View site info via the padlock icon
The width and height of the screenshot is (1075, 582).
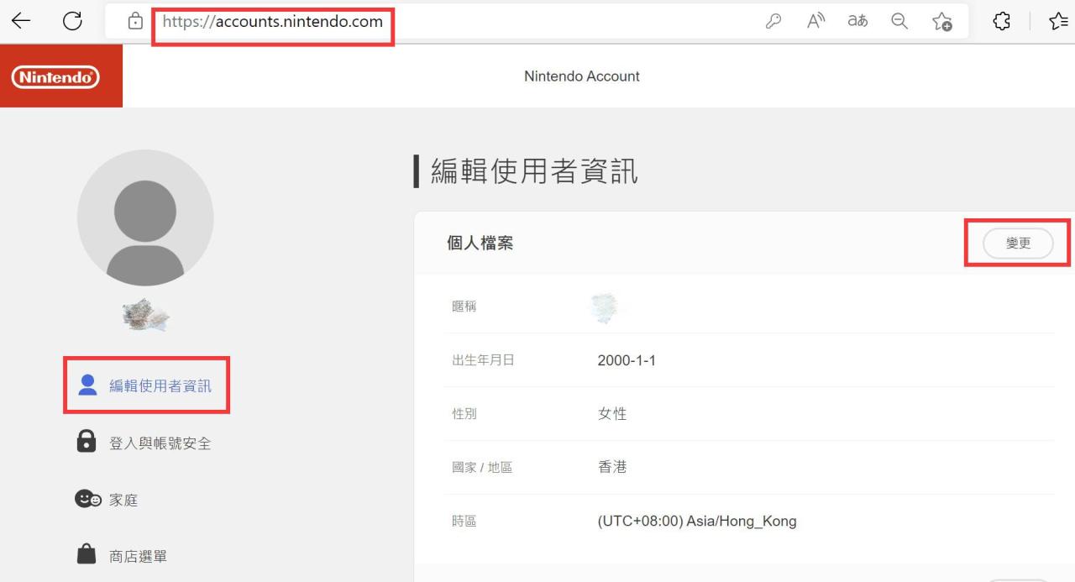[134, 22]
